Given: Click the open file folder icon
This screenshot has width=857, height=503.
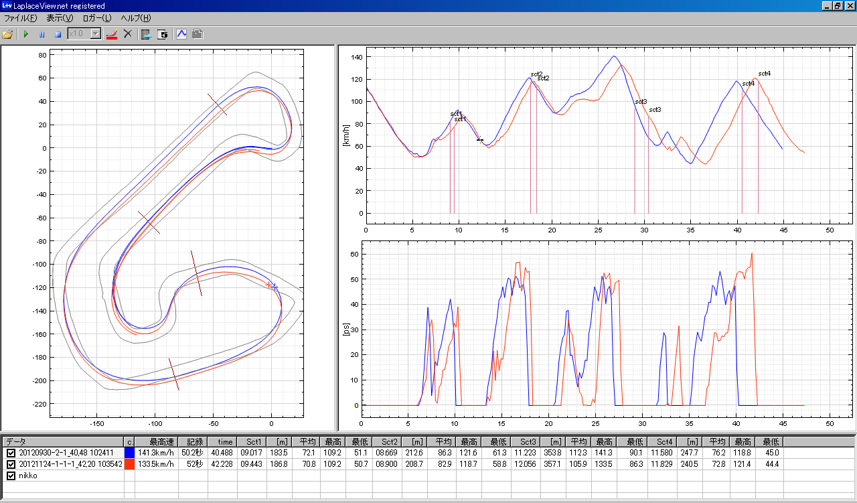Looking at the screenshot, I should click(x=7, y=33).
